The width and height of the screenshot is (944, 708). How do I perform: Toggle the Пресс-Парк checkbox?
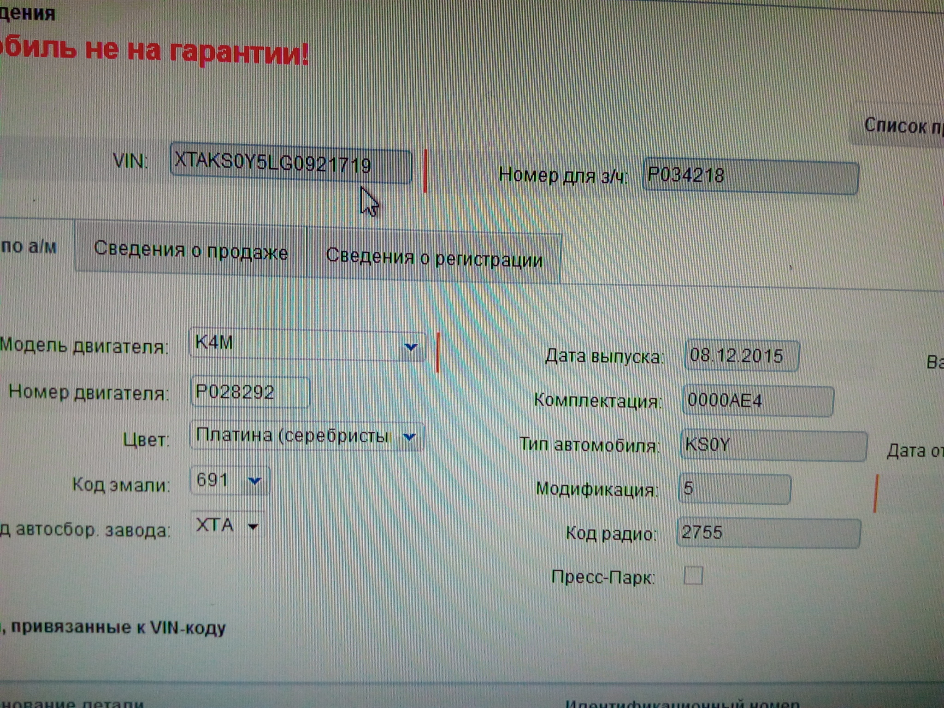tap(693, 576)
